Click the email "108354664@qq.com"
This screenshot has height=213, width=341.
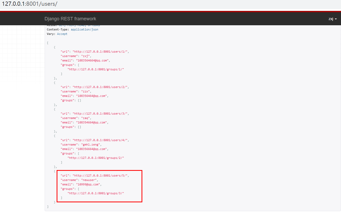[x=91, y=122]
